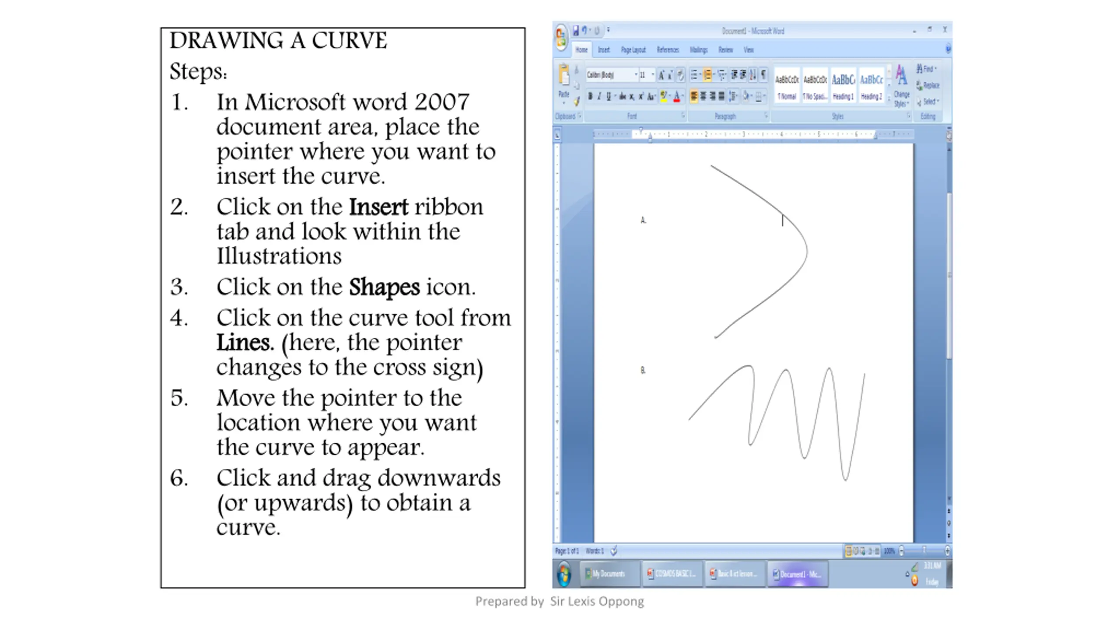Open the Change Styles menu
Image resolution: width=1120 pixels, height=630 pixels.
[x=902, y=86]
